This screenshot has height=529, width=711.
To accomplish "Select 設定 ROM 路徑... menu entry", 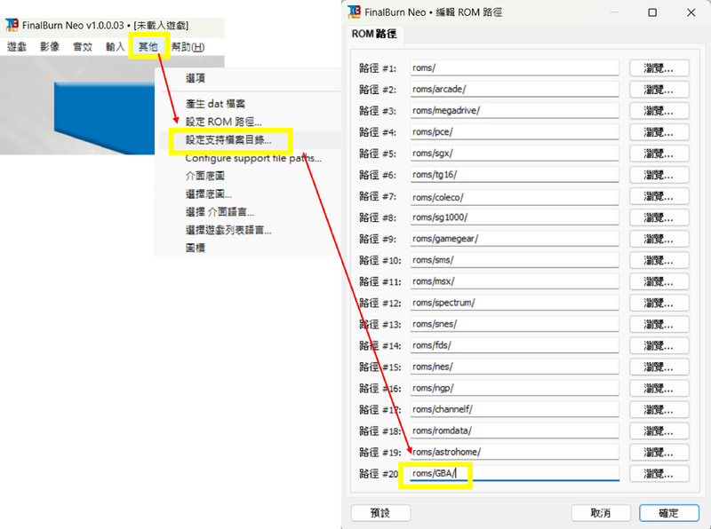I will pyautogui.click(x=223, y=122).
